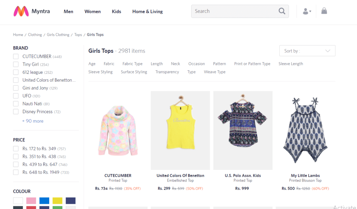
Task: Expand the Sleeve Length filter
Action: [290, 64]
